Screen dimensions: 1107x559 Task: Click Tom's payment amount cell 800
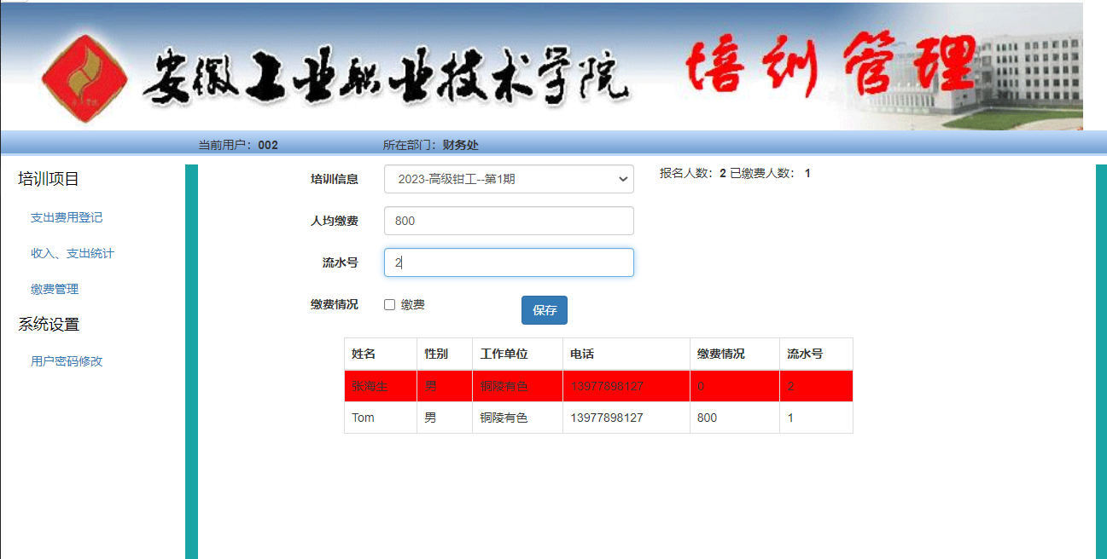(x=708, y=418)
